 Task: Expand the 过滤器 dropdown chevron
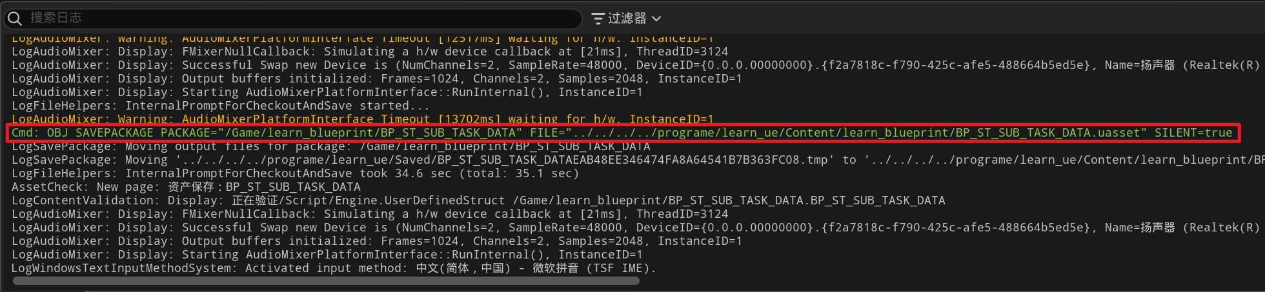tap(656, 19)
